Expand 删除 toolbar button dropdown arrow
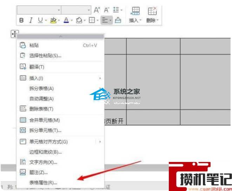Screen dimensions: 232x191 (158, 20)
